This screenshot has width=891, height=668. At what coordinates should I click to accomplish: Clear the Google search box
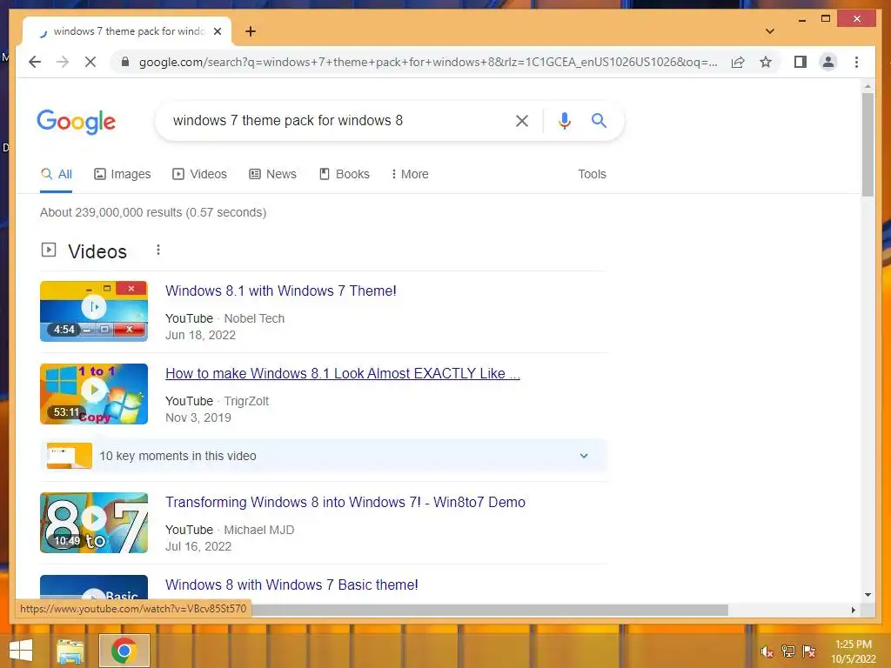[x=522, y=120]
